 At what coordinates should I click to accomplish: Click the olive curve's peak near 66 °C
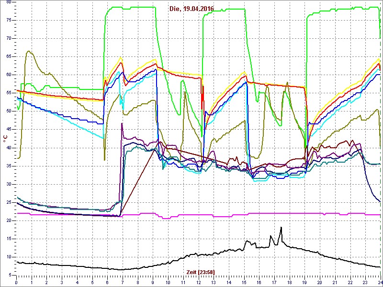[x=29, y=51]
